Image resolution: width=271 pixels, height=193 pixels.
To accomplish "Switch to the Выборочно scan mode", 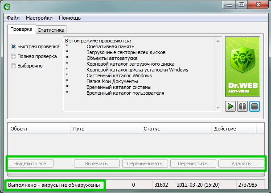I will pos(14,66).
